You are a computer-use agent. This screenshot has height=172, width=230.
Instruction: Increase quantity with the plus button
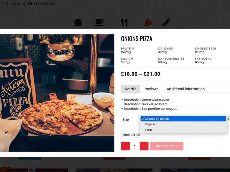pos(144,146)
